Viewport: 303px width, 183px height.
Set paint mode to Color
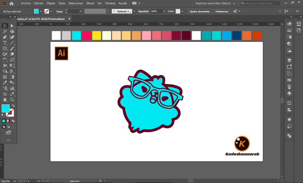pos(4,121)
